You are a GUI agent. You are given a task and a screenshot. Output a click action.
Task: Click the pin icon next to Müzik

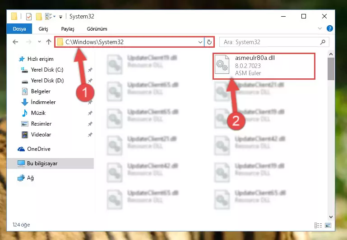(90, 113)
